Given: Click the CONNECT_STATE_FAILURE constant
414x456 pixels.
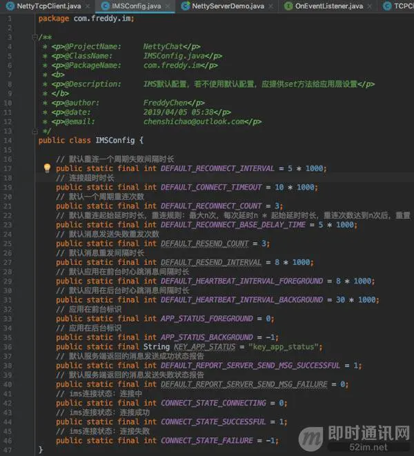Looking at the screenshot, I should [x=206, y=440].
